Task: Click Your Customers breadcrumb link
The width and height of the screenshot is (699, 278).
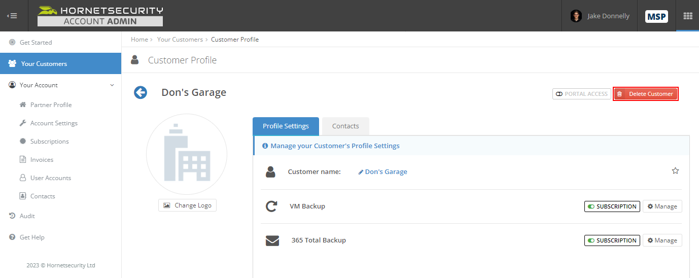Action: tap(180, 39)
